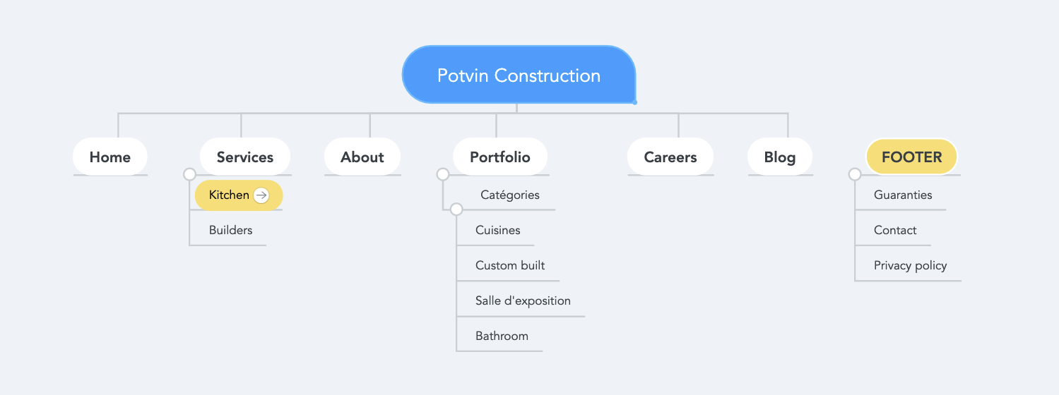Viewport: 1059px width, 395px height.
Task: Select the Guaranties footer item
Action: [903, 195]
